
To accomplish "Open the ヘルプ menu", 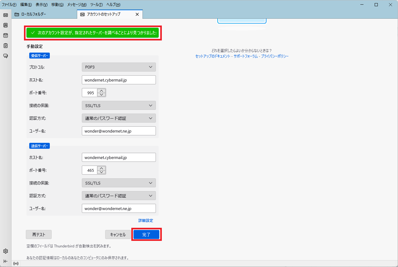I will pyautogui.click(x=113, y=5).
